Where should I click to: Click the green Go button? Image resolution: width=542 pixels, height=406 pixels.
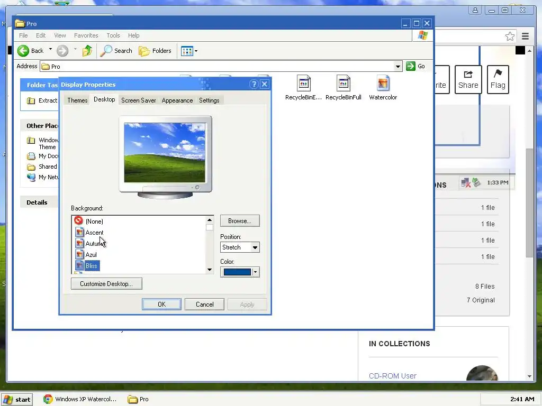[x=416, y=66]
